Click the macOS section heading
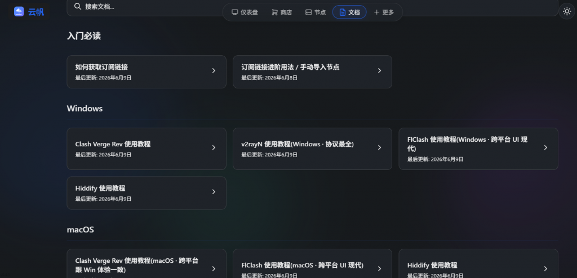 click(x=80, y=230)
